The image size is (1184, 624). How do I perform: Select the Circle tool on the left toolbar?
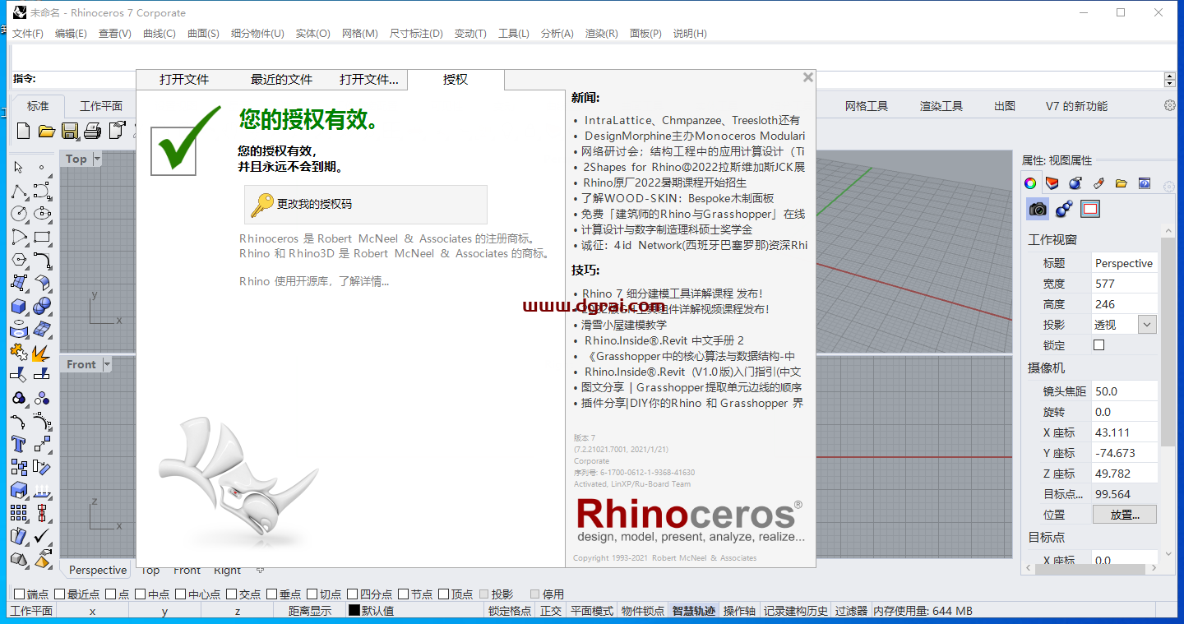(18, 213)
